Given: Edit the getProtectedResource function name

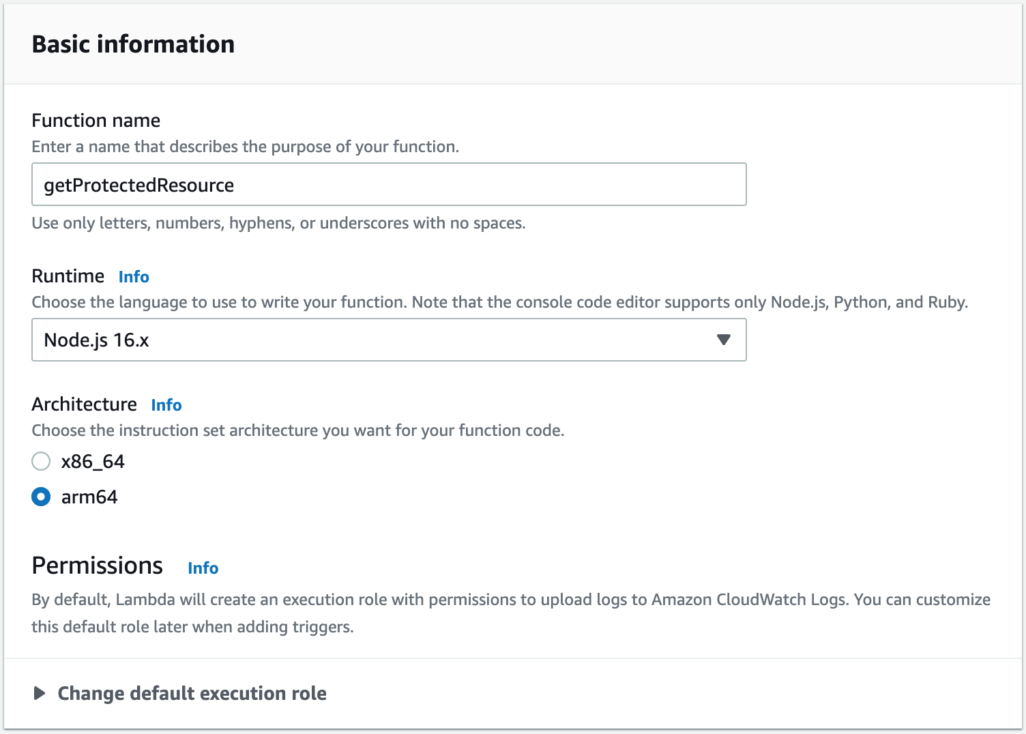Looking at the screenshot, I should [388, 184].
